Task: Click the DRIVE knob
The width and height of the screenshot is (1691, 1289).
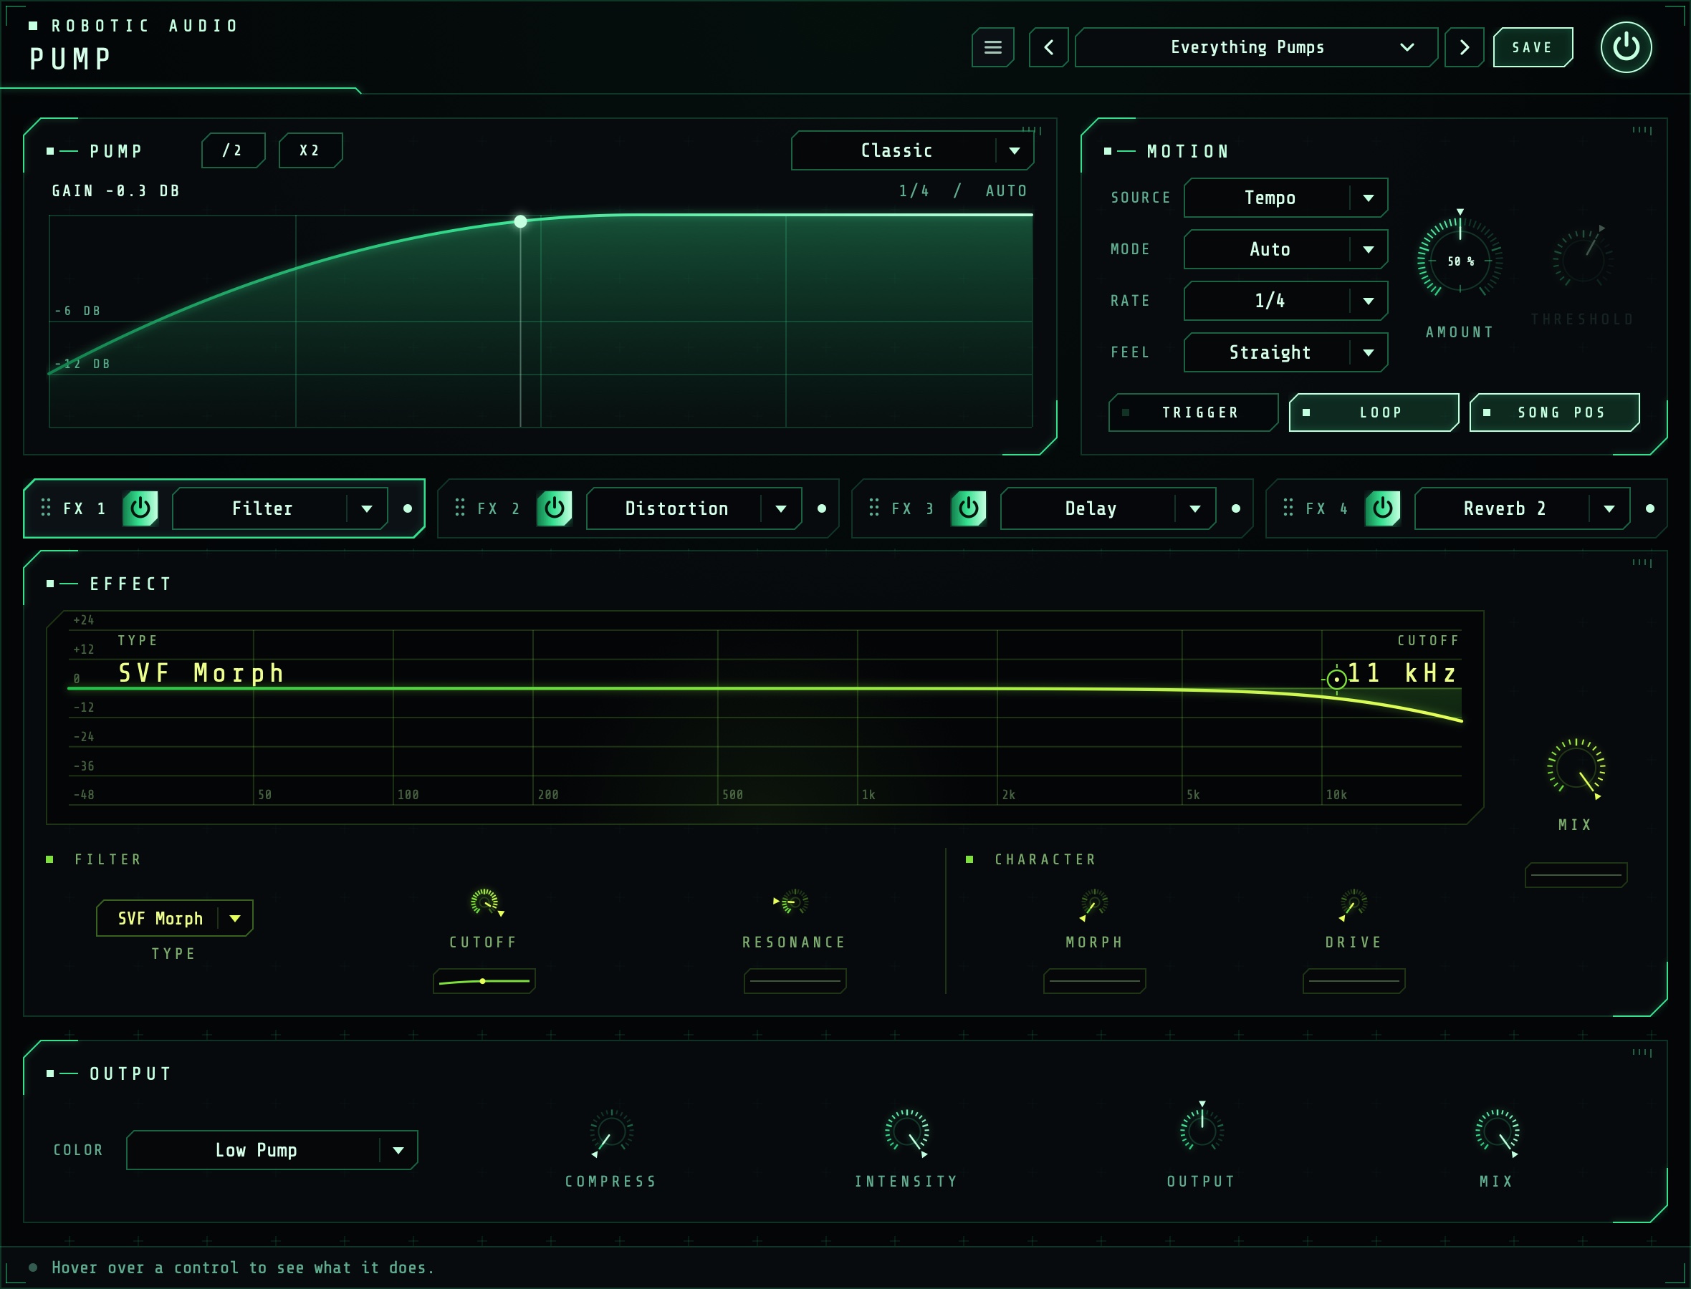Action: (x=1354, y=904)
